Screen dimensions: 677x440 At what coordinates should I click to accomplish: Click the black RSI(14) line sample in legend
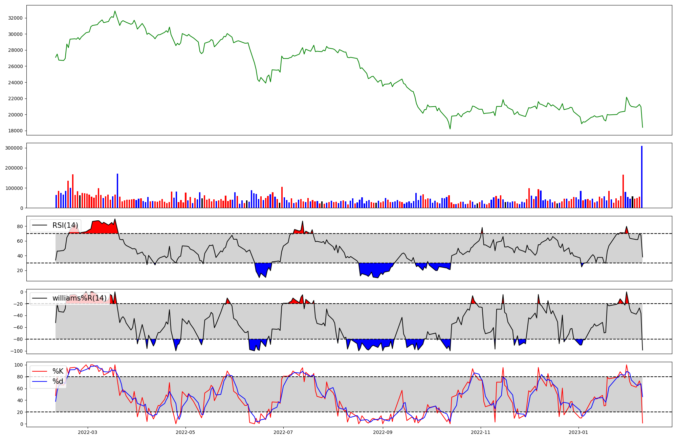click(x=40, y=225)
